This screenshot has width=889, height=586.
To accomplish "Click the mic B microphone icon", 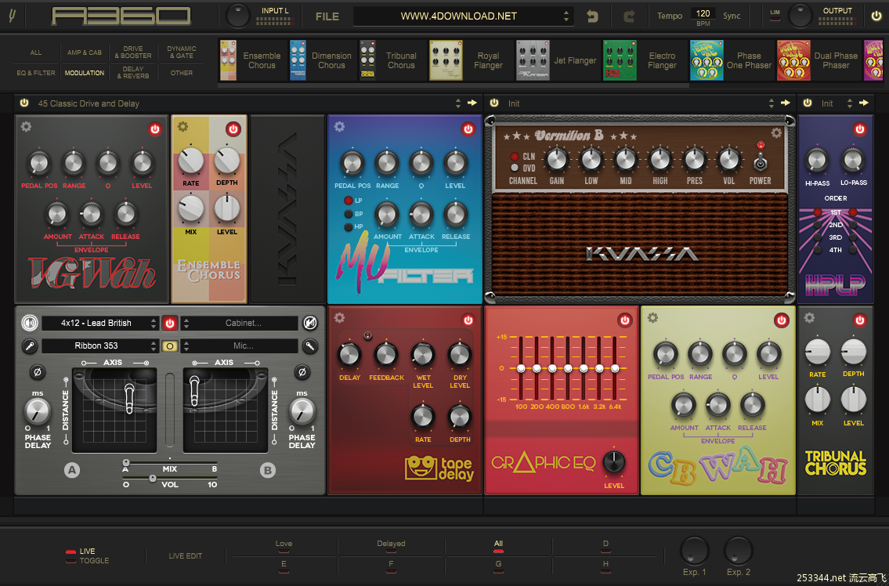I will [x=309, y=345].
